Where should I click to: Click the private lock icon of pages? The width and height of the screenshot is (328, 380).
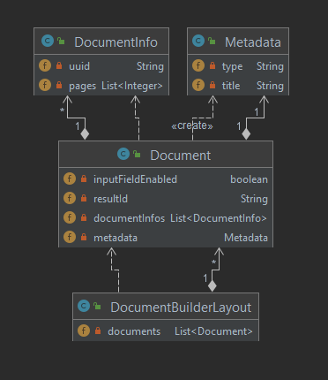pos(59,85)
